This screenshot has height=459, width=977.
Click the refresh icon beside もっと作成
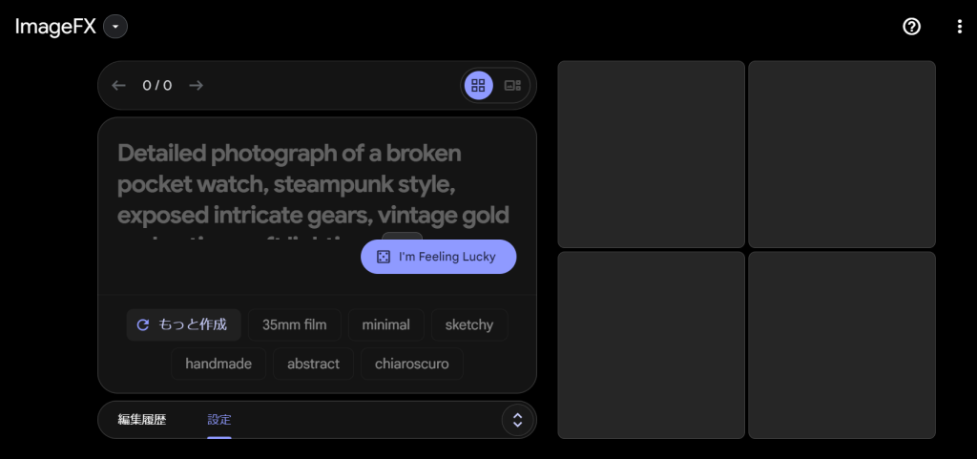click(x=143, y=324)
